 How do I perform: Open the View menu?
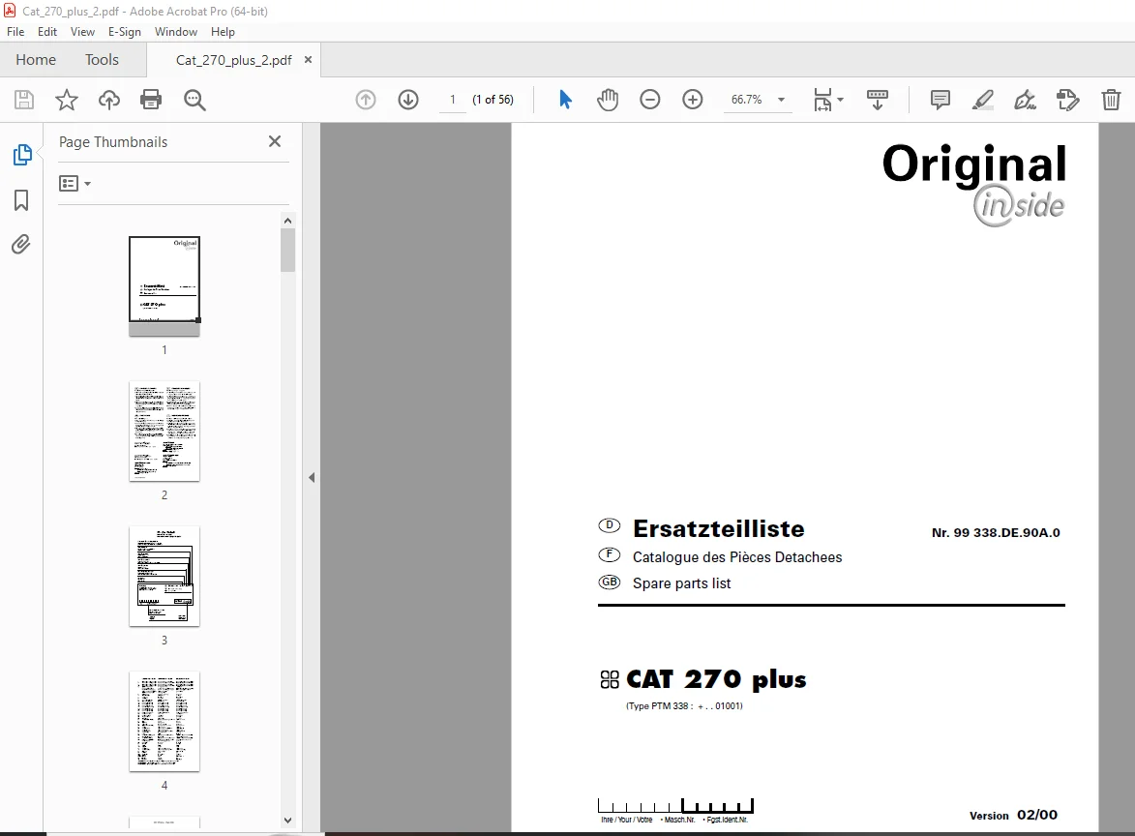pyautogui.click(x=82, y=32)
